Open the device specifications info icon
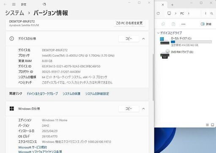216x153 pixels. click(x=12, y=38)
